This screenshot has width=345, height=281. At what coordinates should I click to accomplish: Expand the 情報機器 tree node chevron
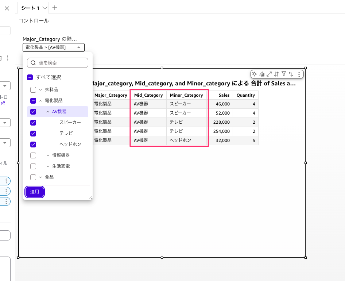click(x=48, y=155)
